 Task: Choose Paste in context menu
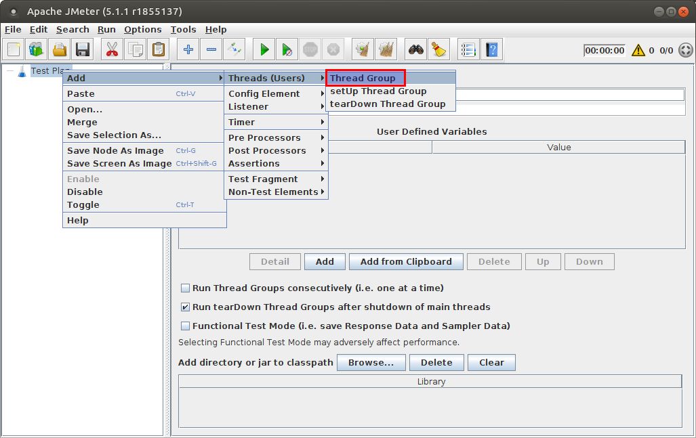tap(144, 93)
